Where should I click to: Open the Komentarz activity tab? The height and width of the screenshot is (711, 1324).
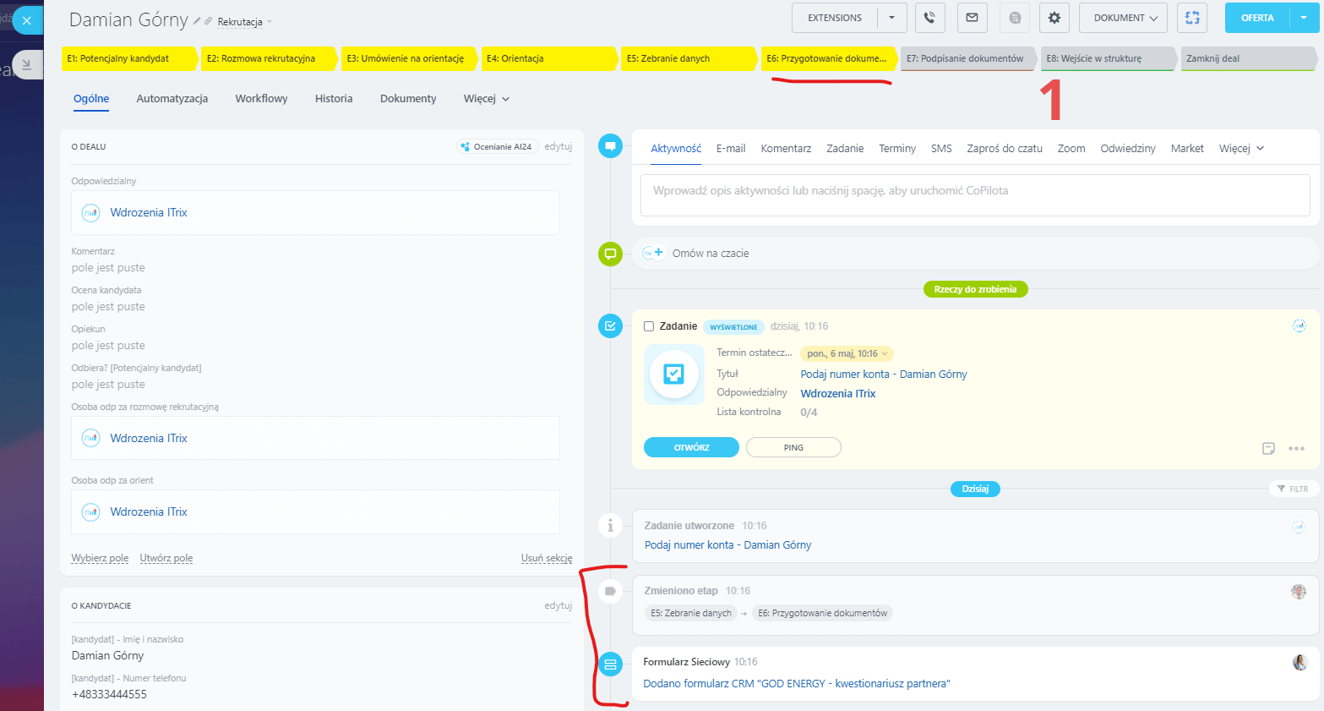coord(786,149)
